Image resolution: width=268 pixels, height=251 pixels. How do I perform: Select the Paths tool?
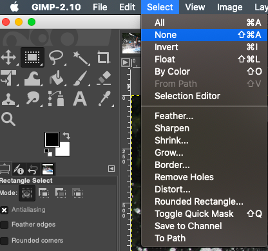(56, 98)
